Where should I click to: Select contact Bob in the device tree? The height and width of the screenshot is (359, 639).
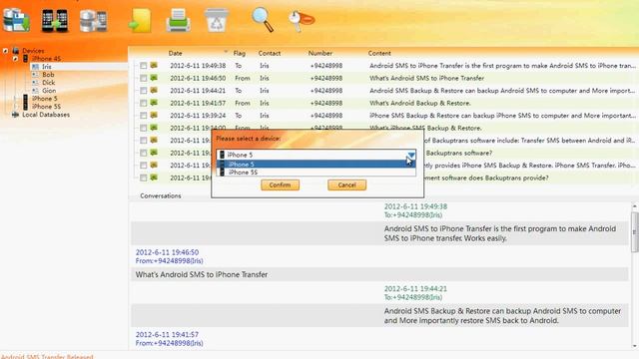click(48, 75)
